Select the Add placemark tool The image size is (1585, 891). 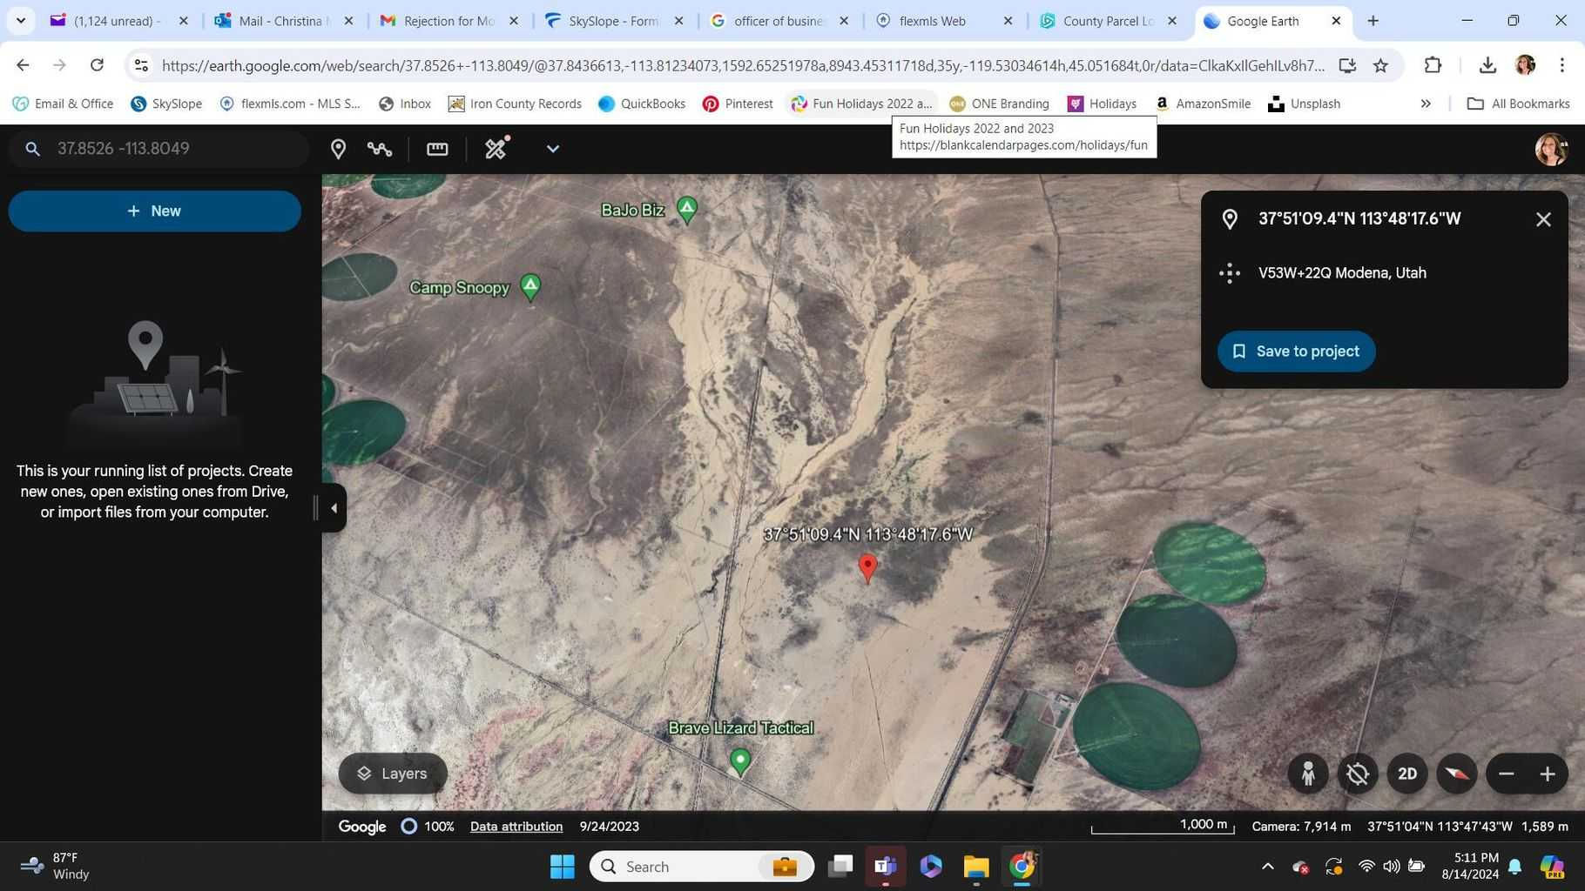pyautogui.click(x=340, y=148)
